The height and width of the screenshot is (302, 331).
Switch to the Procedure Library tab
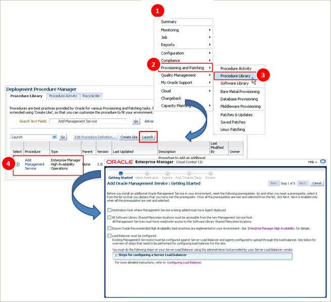click(26, 96)
